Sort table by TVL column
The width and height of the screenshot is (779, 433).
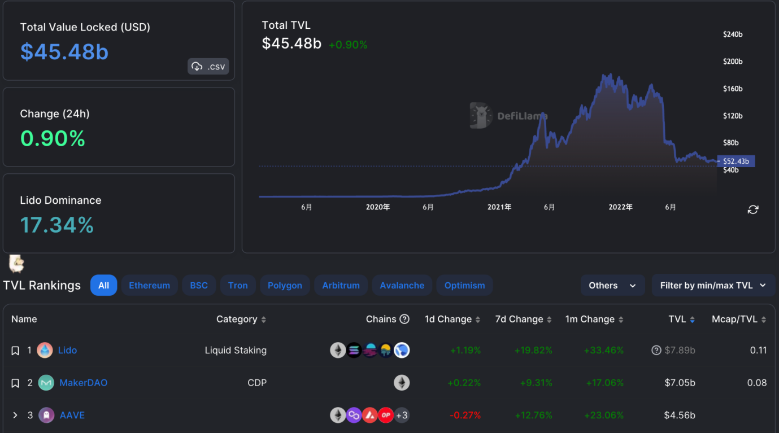682,319
